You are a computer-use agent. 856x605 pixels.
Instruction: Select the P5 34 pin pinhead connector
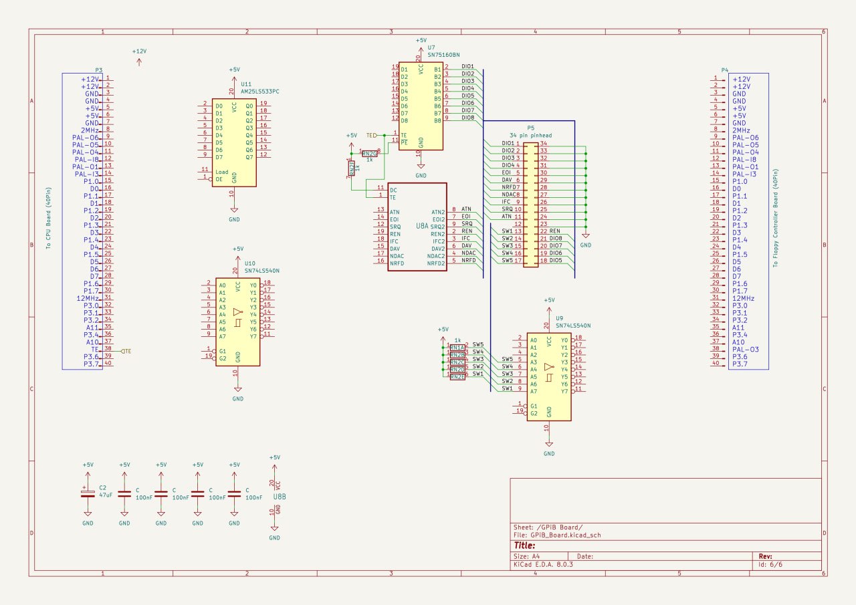[x=530, y=202]
